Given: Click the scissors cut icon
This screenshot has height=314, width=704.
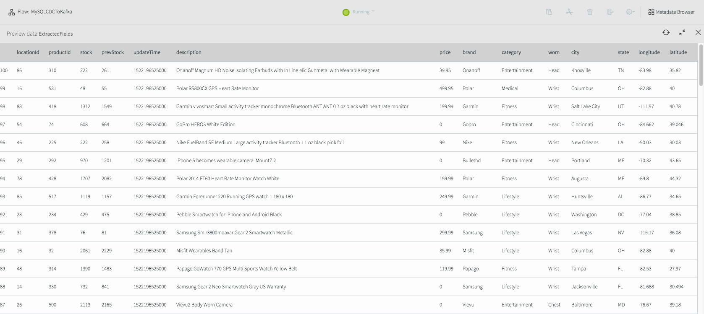Looking at the screenshot, I should [x=569, y=12].
